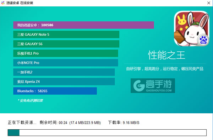The width and height of the screenshot is (213, 140).
Task: Click the 17.4 MB/223.9 MB size text
Action: pos(85,123)
